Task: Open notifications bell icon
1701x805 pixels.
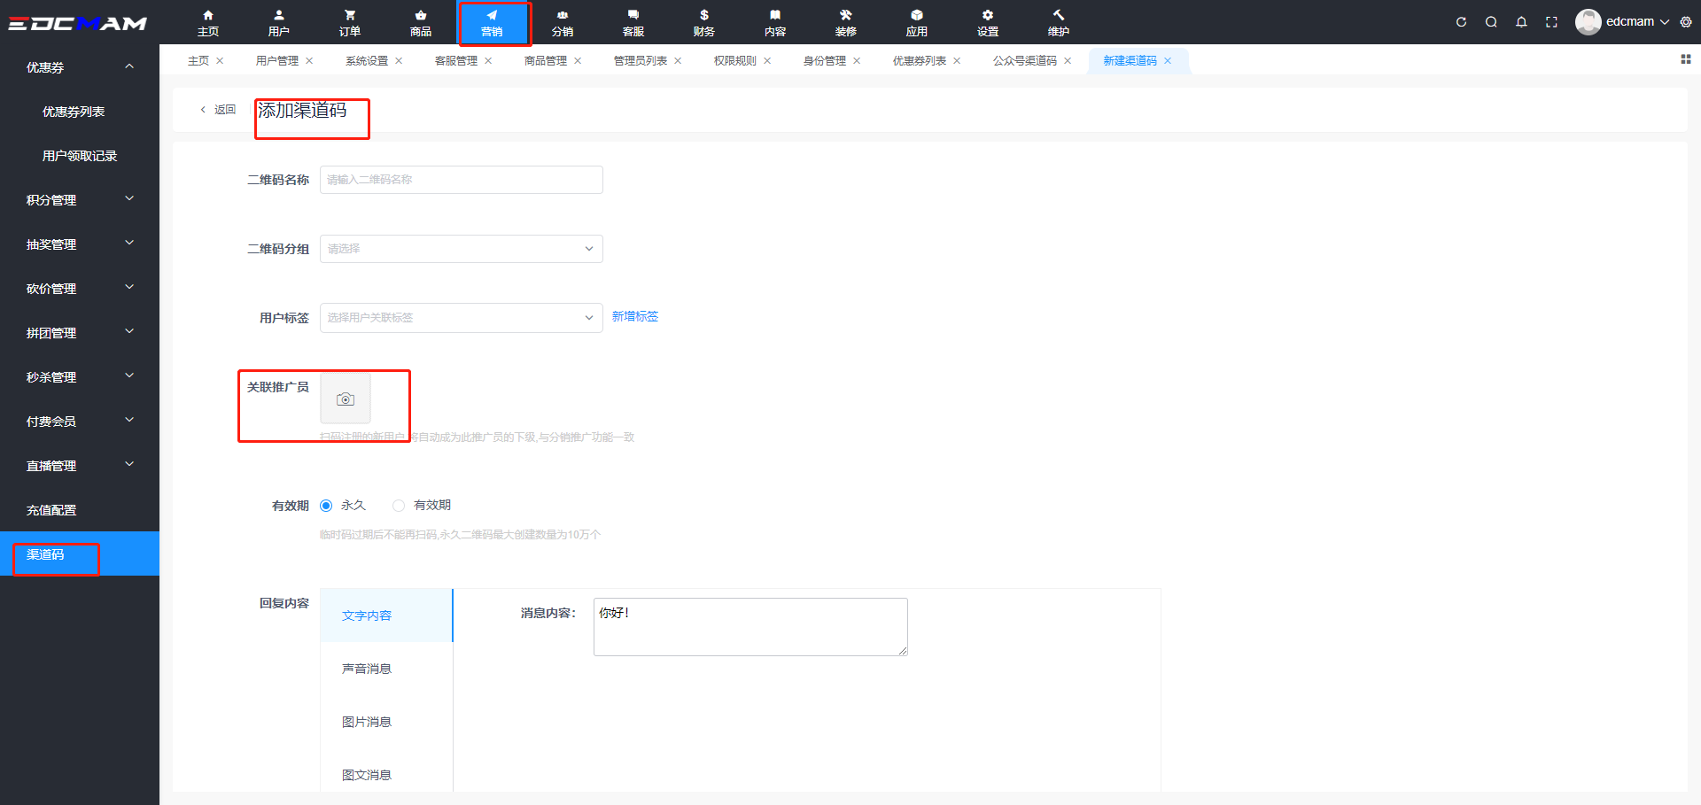Action: 1521,22
